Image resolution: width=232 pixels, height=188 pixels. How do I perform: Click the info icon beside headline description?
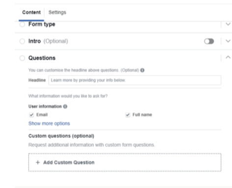pyautogui.click(x=143, y=70)
